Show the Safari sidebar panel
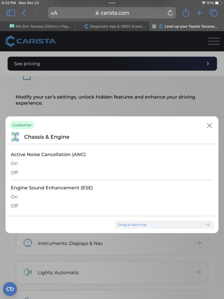Viewport: 224px width, 299px height. pos(11,13)
